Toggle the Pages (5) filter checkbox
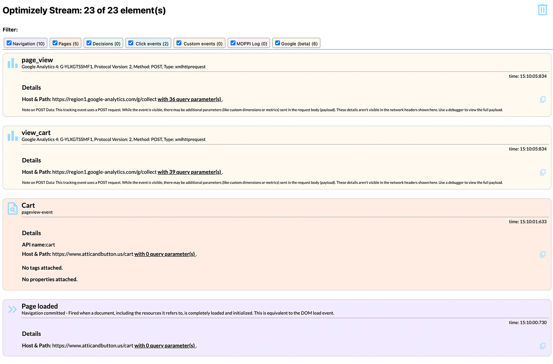Viewport: 553px width, 364px height. (55, 43)
